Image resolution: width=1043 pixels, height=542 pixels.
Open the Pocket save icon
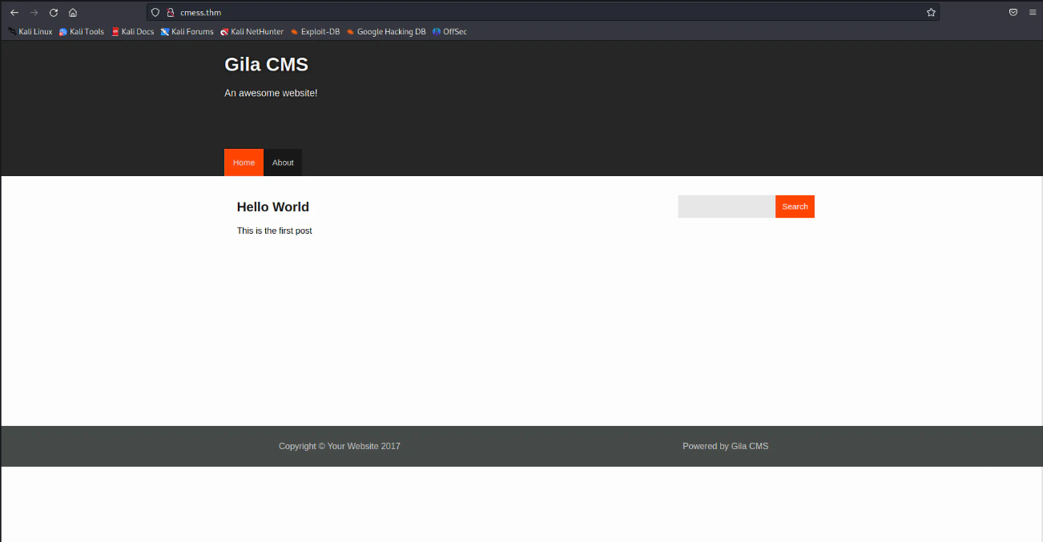tap(1013, 13)
